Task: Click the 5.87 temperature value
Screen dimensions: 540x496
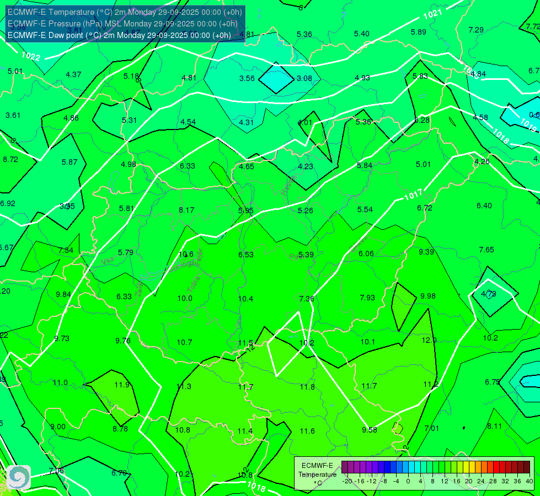Action: click(x=69, y=162)
